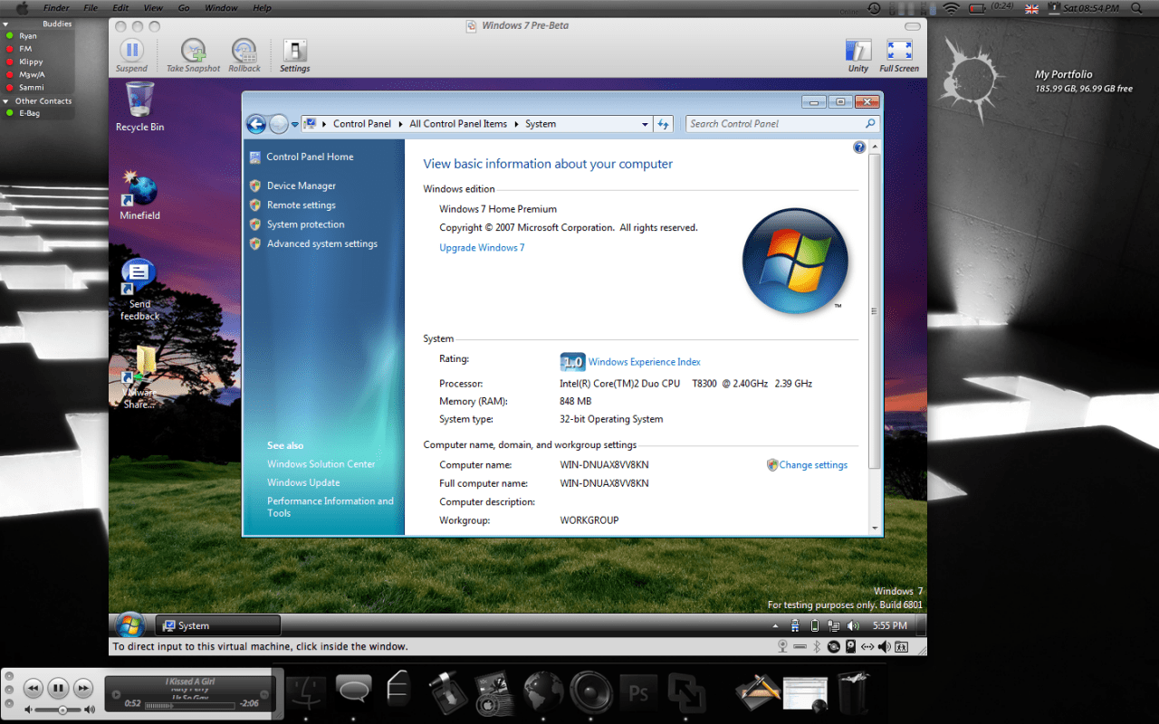Open the Control Panel help icon
The image size is (1159, 724).
click(x=859, y=148)
